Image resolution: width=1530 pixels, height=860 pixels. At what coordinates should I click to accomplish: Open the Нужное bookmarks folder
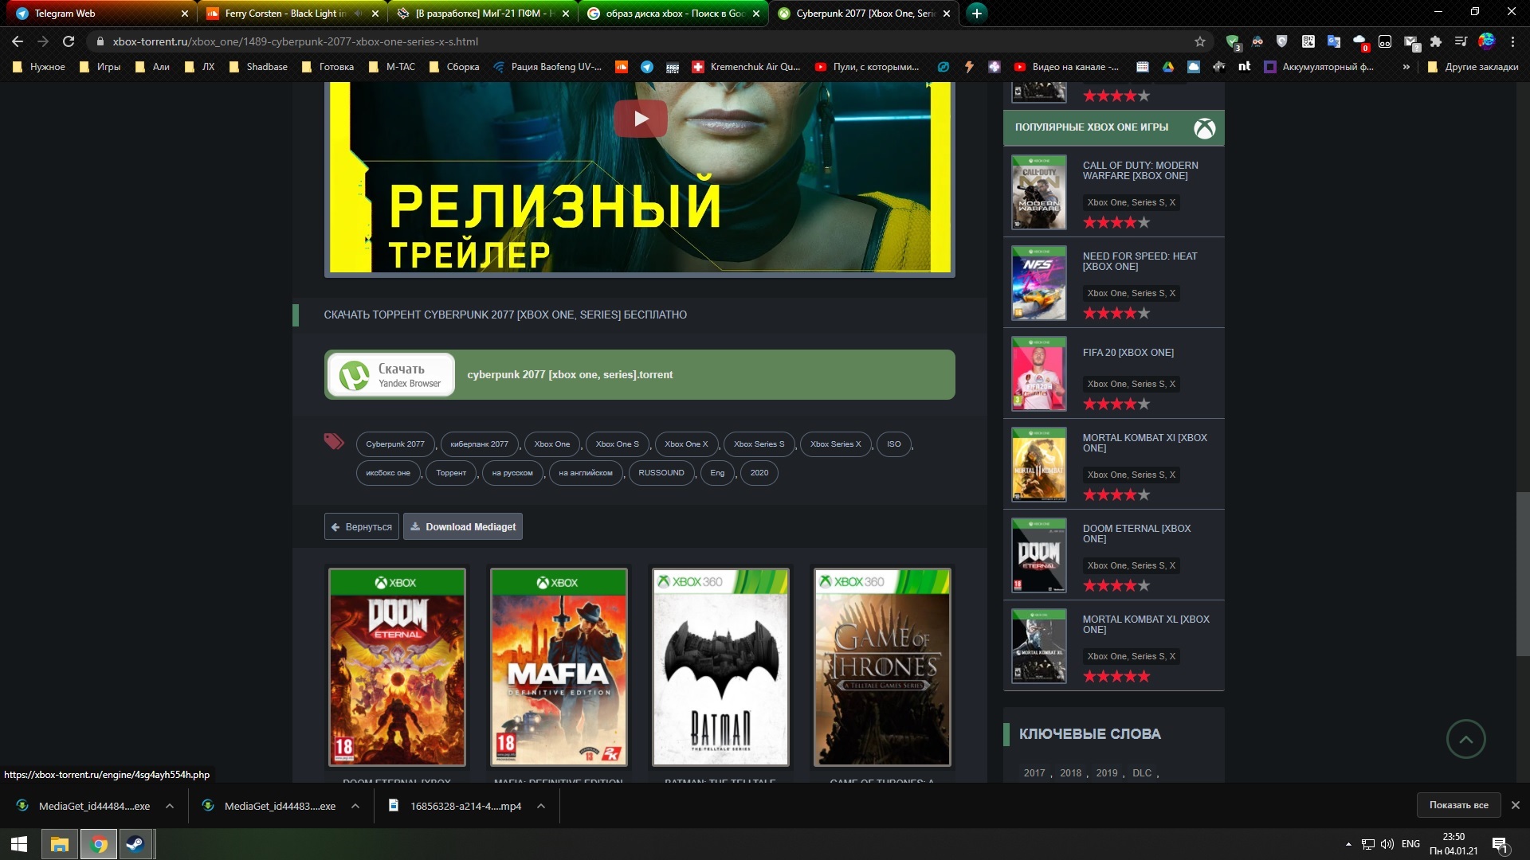point(39,67)
